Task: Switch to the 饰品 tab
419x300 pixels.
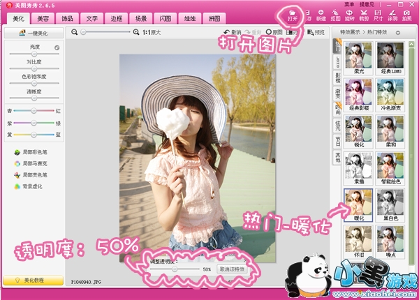Action: 67,19
